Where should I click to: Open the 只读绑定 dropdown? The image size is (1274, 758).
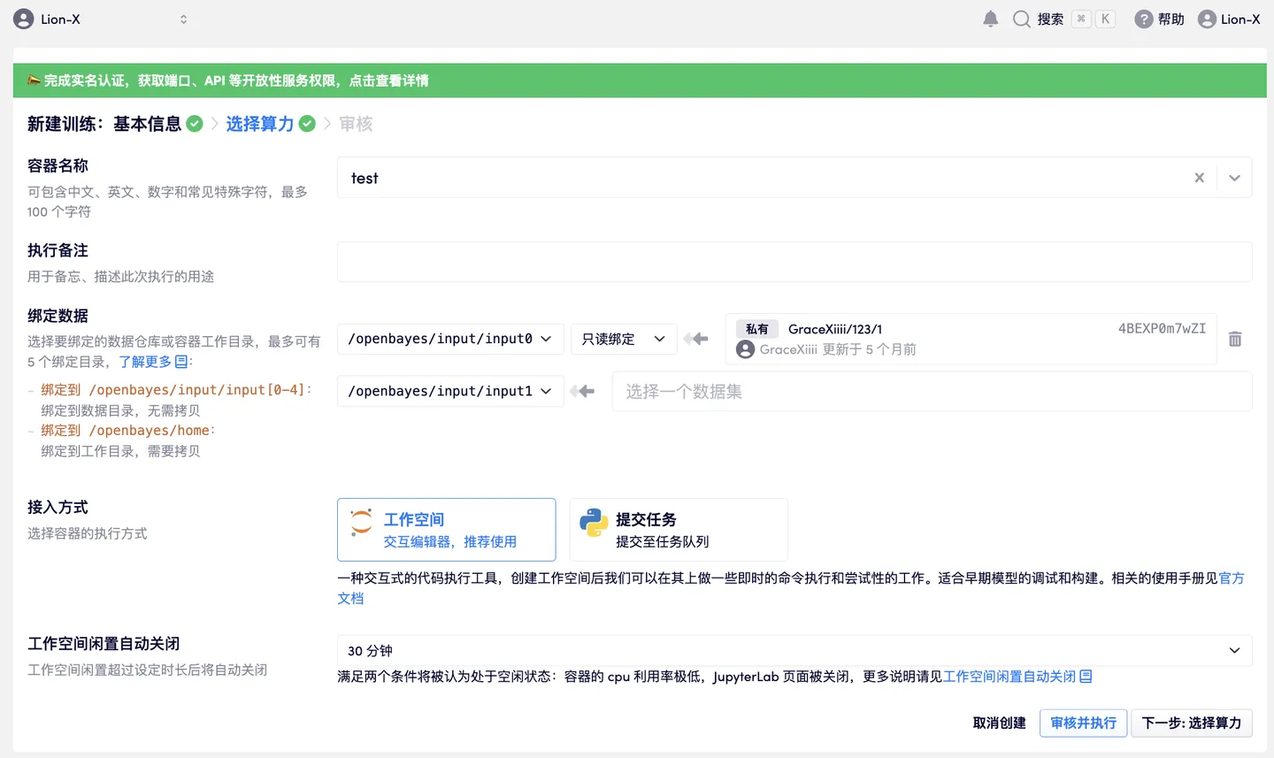(x=623, y=338)
